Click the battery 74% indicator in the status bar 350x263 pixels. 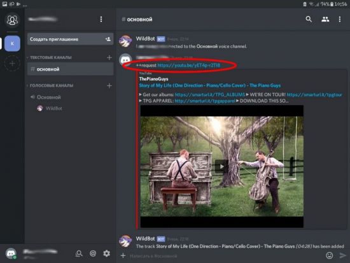point(327,4)
